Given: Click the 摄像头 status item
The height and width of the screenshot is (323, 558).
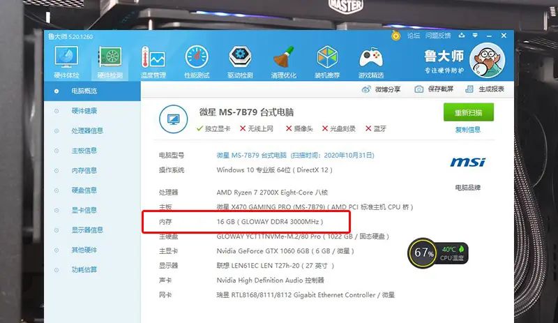Looking at the screenshot, I should [299, 128].
